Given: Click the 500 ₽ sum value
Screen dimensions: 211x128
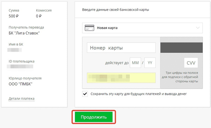Looking at the screenshot, I should point(14,16).
